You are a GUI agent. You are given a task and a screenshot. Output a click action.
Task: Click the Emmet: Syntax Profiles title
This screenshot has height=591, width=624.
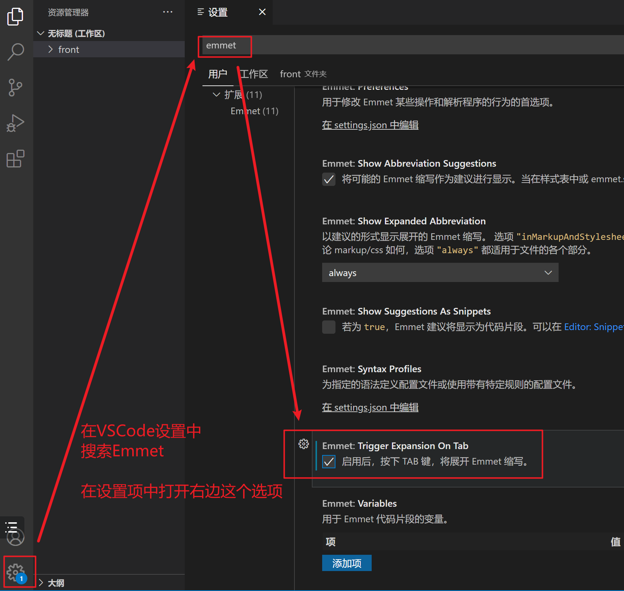[x=372, y=369]
